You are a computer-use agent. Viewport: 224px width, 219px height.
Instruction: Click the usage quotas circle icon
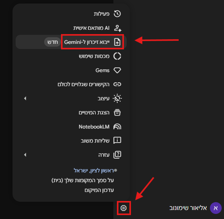[x=117, y=56]
